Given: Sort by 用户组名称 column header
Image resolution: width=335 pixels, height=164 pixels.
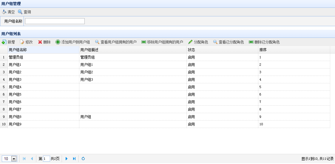Looking at the screenshot, I should (x=43, y=50).
